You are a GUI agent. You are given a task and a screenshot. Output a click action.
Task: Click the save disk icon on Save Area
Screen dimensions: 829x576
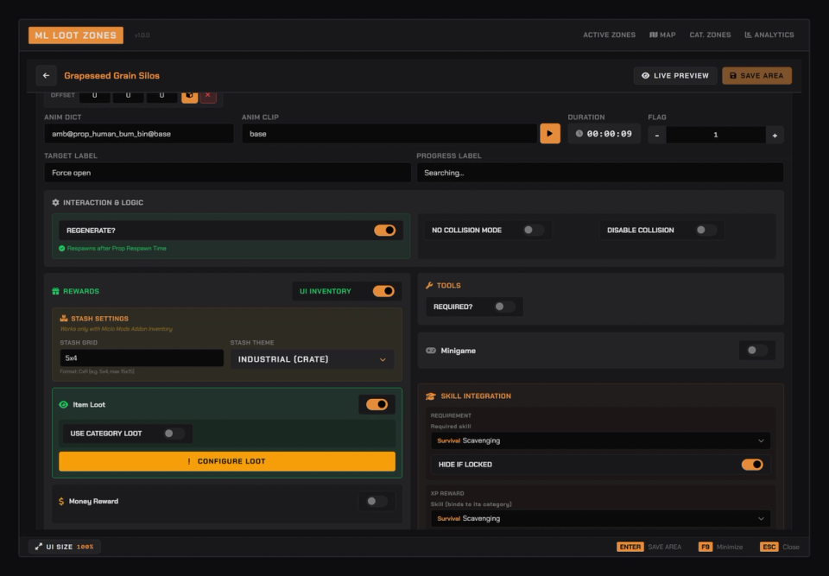(733, 76)
